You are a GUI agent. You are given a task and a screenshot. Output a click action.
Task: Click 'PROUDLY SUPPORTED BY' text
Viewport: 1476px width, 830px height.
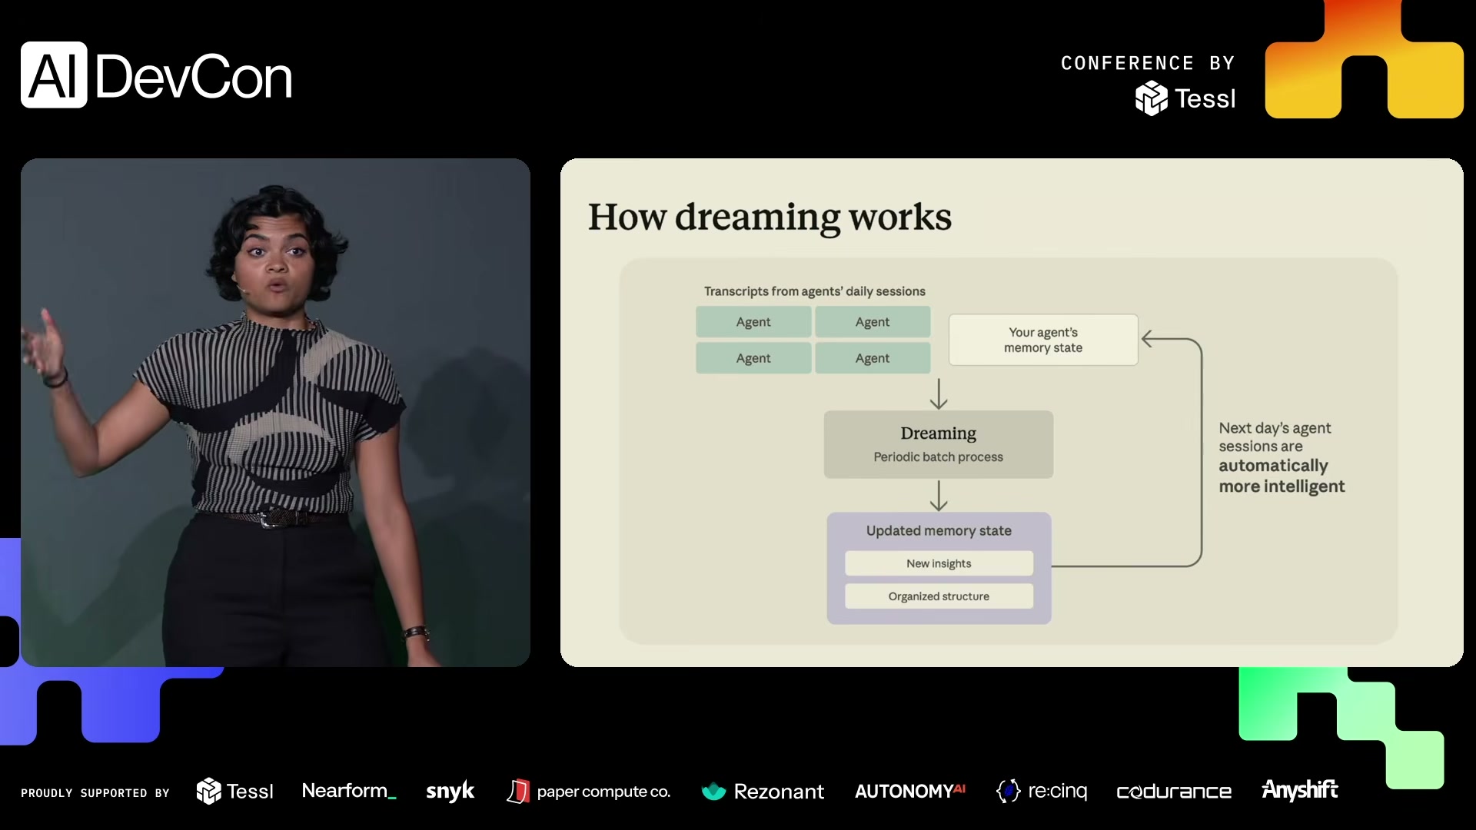95,793
